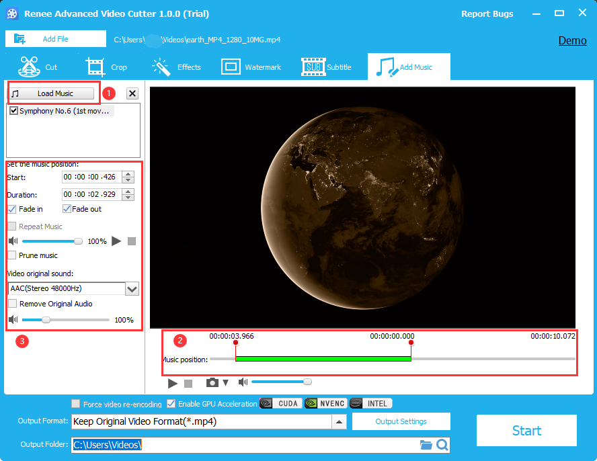Switch to the Watermark tab
This screenshot has width=597, height=461.
point(251,67)
